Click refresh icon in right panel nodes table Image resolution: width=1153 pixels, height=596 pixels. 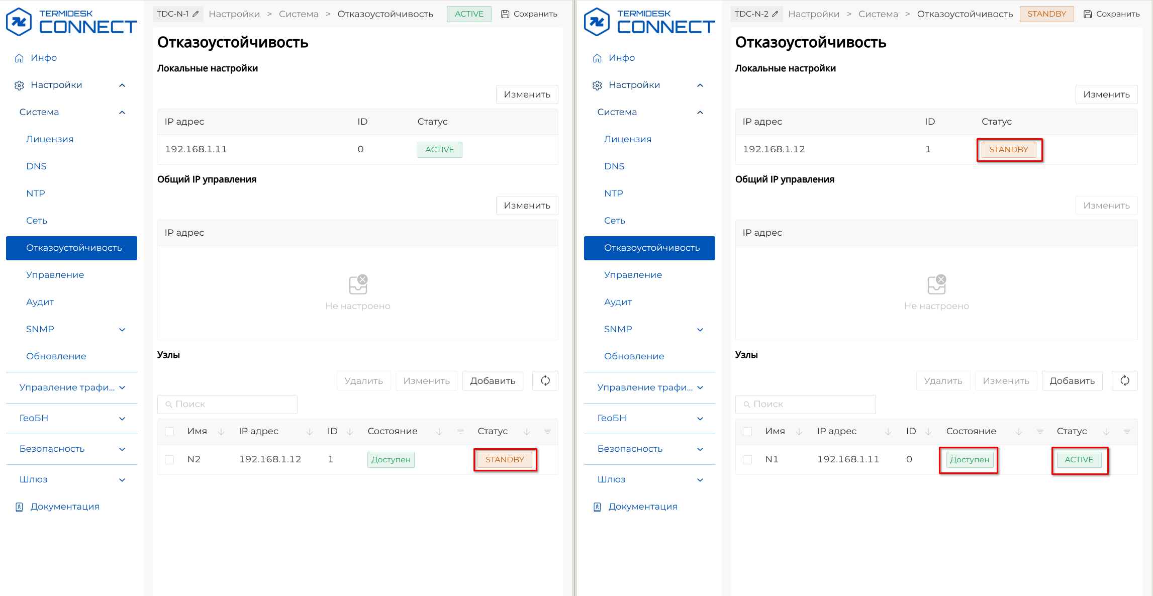click(x=1125, y=381)
